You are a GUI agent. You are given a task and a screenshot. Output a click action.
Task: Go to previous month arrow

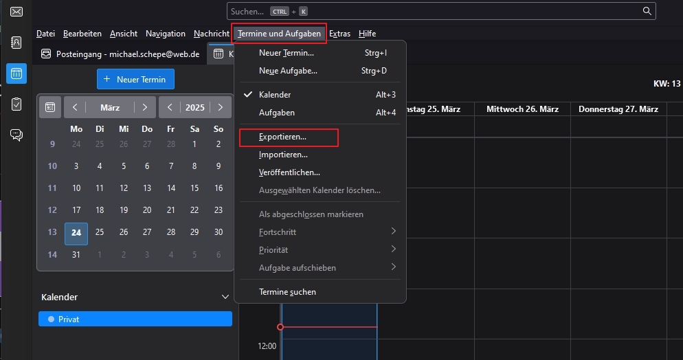(75, 107)
